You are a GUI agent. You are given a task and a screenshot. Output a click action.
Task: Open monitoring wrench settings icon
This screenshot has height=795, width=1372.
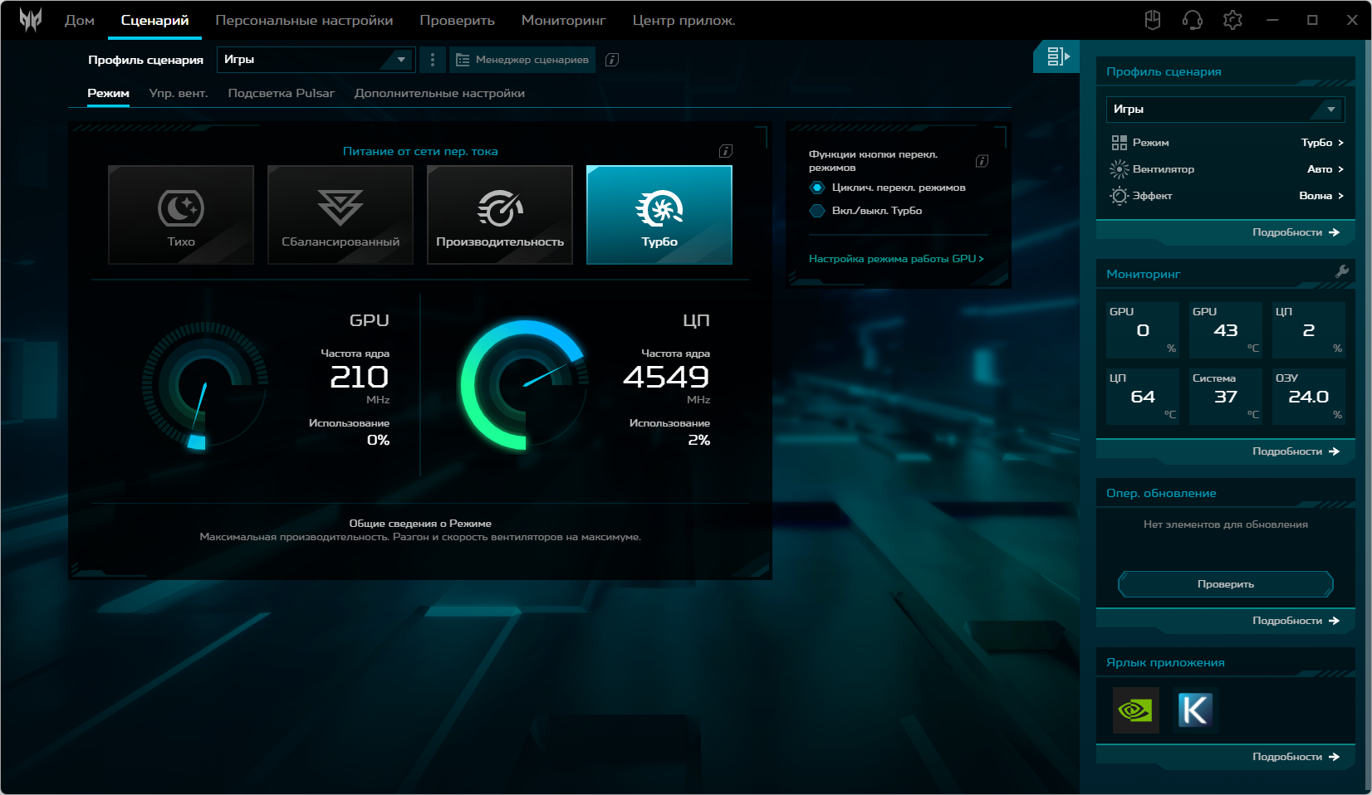(1342, 271)
